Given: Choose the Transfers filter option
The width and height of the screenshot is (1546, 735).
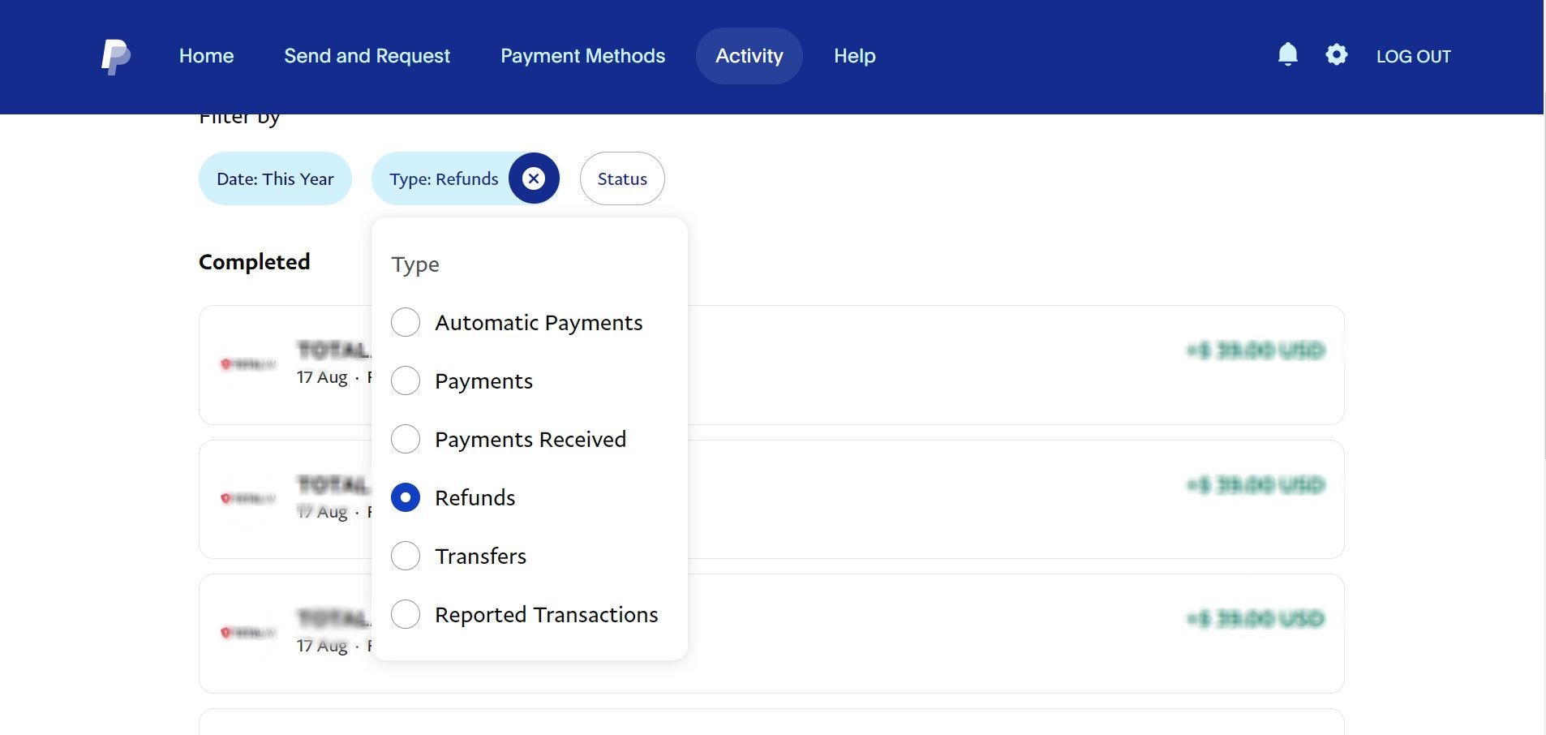Looking at the screenshot, I should coord(405,556).
